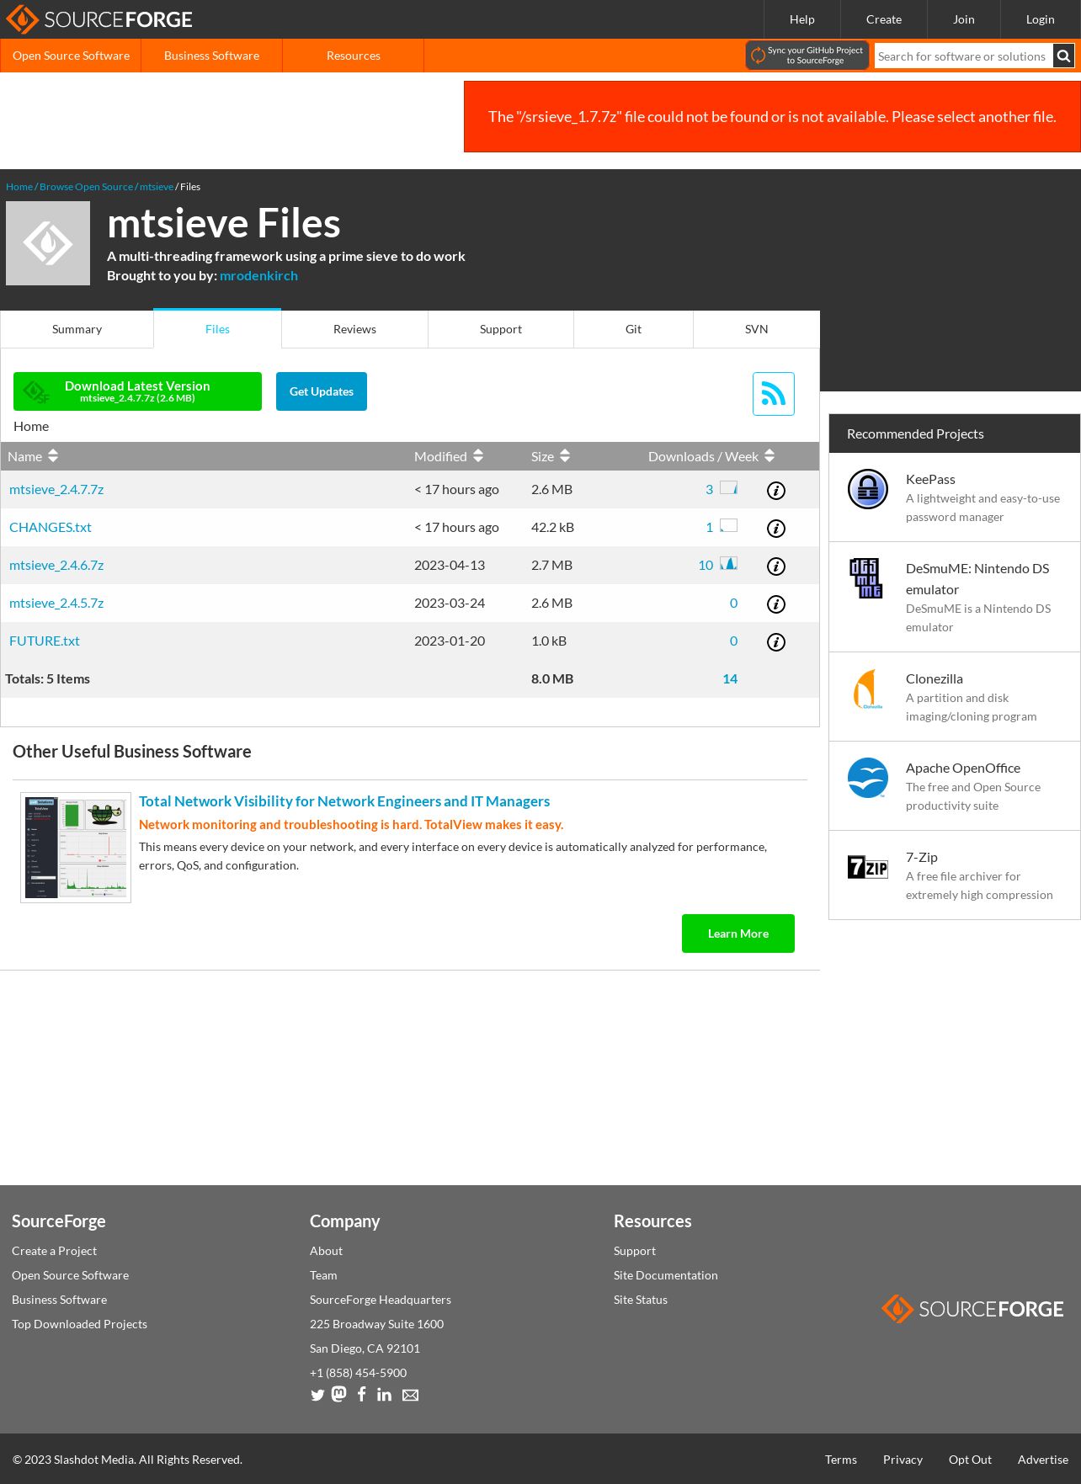Click the email envelope icon in footer
This screenshot has height=1484, width=1081.
pos(410,1396)
